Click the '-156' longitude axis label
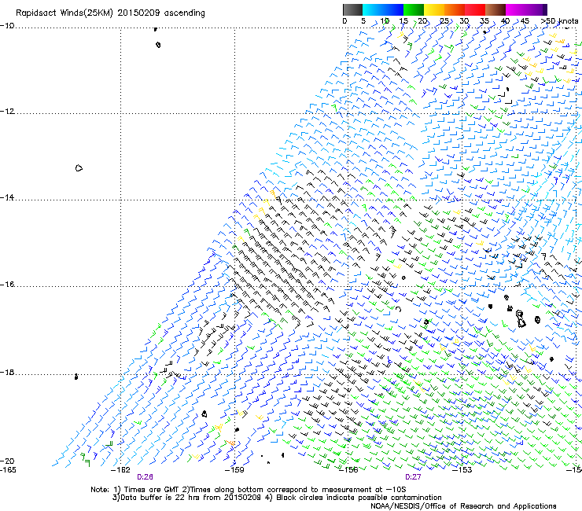Viewport: 582px width, 511px height. coord(348,470)
